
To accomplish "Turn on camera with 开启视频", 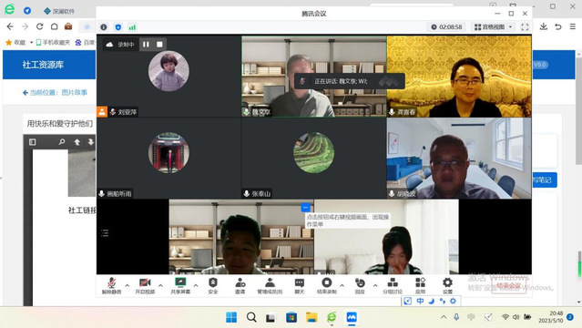I will 145,286.
